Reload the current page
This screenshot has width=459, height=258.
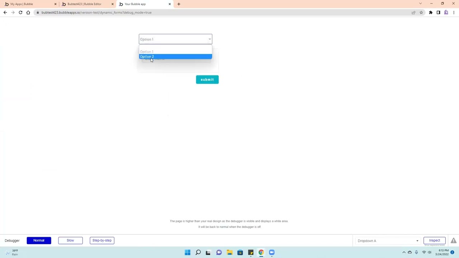(x=20, y=13)
